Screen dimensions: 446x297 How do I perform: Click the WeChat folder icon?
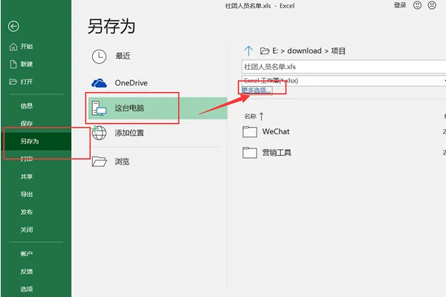pyautogui.click(x=250, y=131)
